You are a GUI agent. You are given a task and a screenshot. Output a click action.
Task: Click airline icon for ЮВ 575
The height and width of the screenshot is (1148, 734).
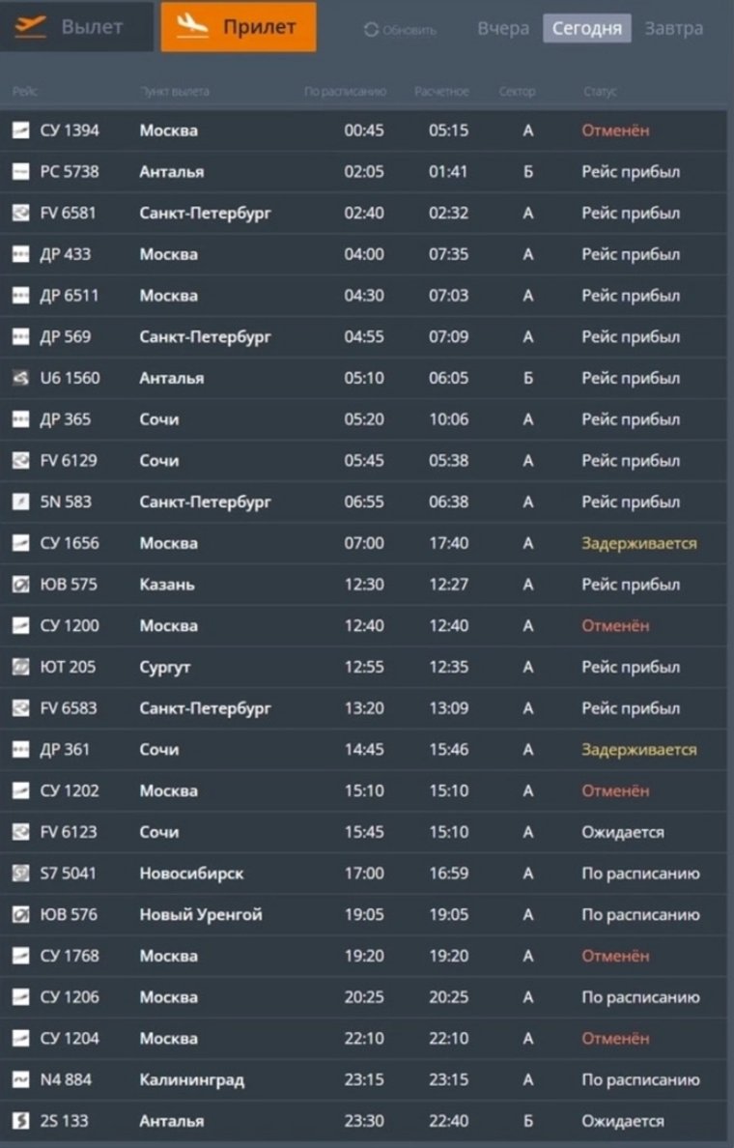coord(20,585)
